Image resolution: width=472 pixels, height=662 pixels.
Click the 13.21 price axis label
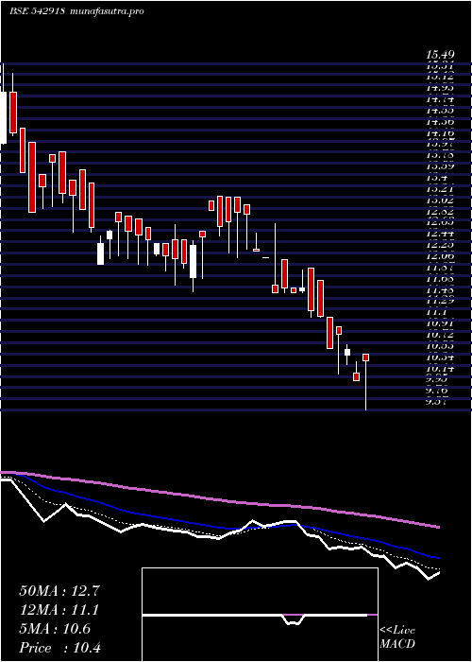(440, 189)
